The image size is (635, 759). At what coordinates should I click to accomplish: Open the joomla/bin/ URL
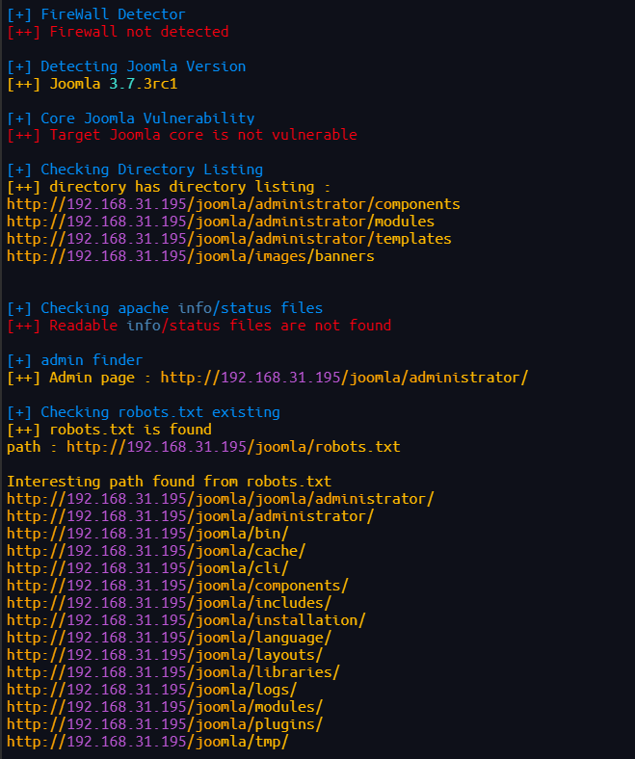[x=147, y=534]
